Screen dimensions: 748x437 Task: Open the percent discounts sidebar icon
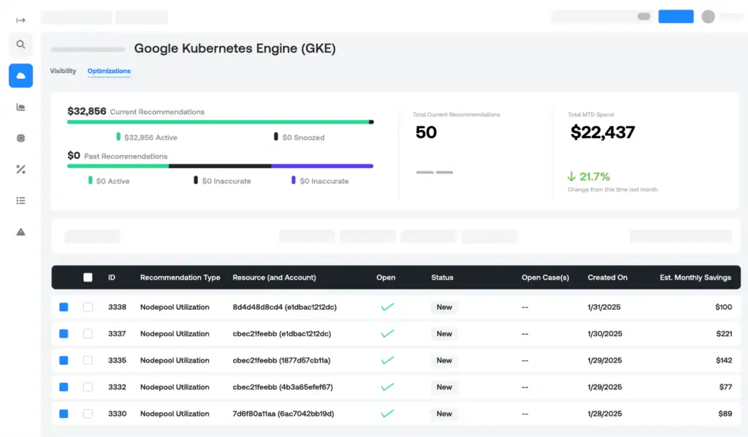[20, 170]
